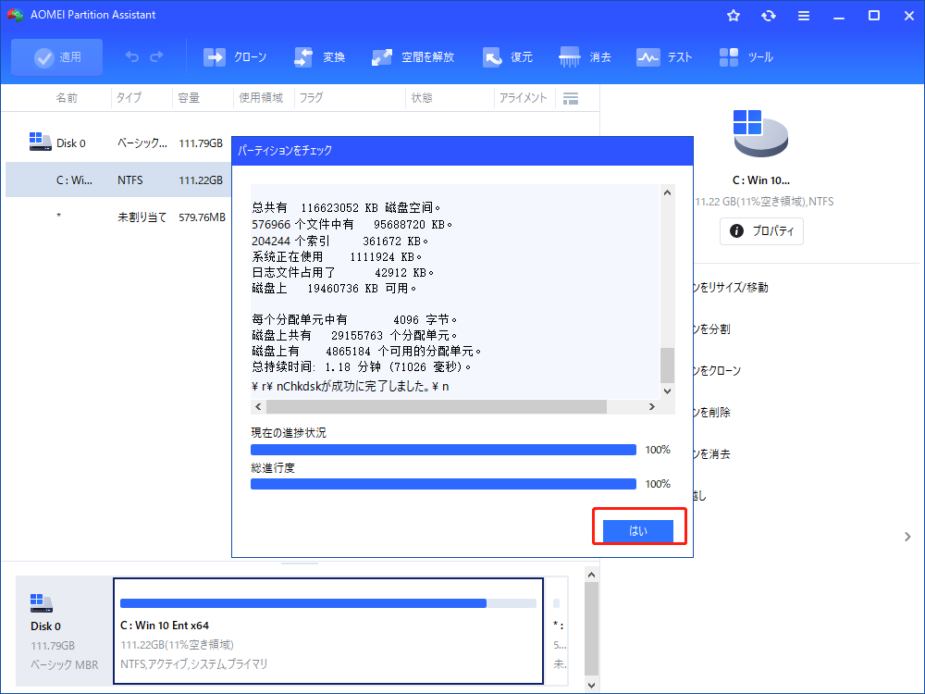Click the 分割 (Split) option in right panel
925x694 pixels.
point(712,328)
